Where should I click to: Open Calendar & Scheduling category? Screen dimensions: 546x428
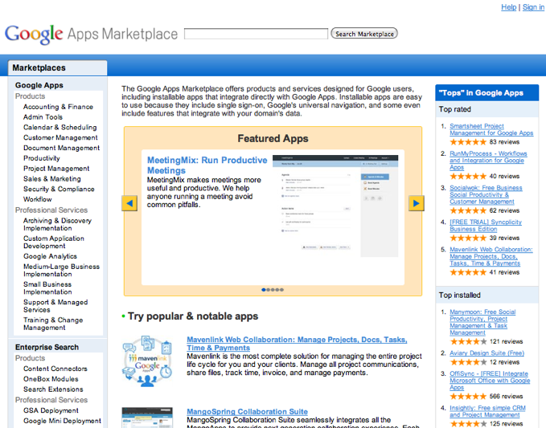point(60,127)
